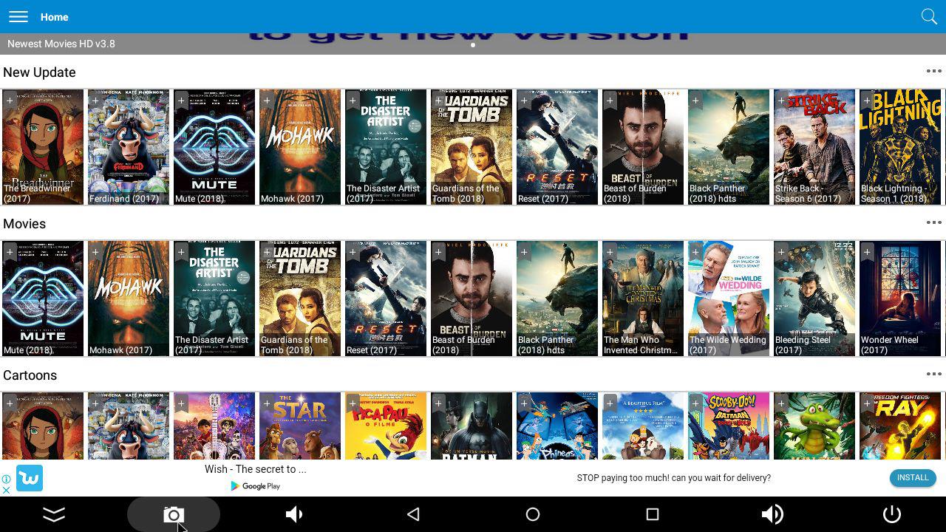
Task: Open The Breadwinner poster in New Update row
Action: click(43, 147)
